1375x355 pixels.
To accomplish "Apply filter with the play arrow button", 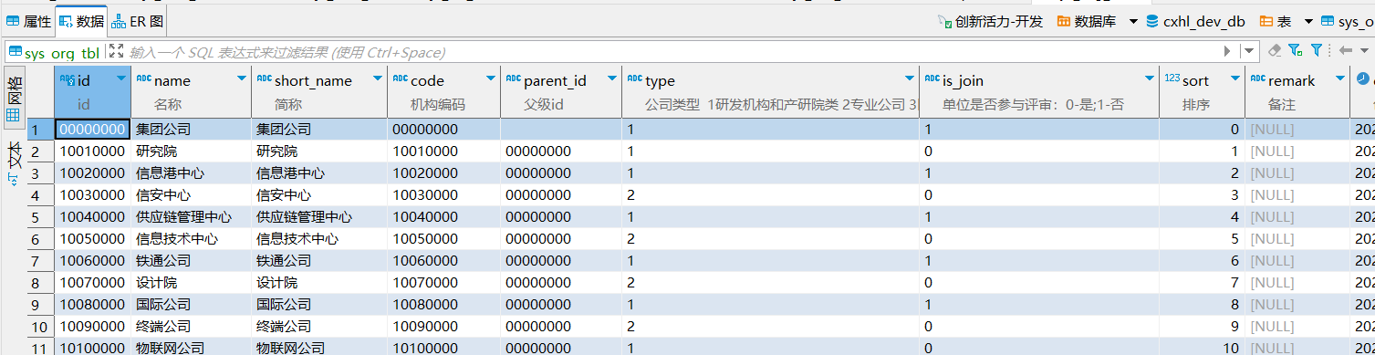I will [x=1228, y=52].
